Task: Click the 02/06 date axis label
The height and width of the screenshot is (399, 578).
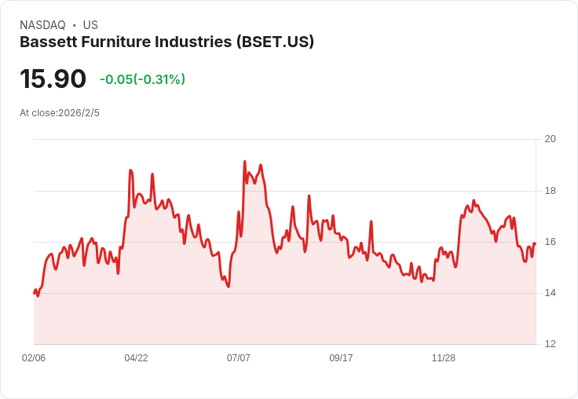Action: [34, 357]
